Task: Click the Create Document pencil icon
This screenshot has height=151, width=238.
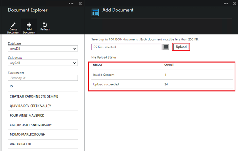Action: [13, 25]
